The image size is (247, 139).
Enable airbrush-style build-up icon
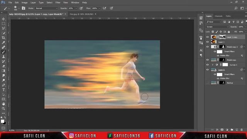[x=105, y=8]
